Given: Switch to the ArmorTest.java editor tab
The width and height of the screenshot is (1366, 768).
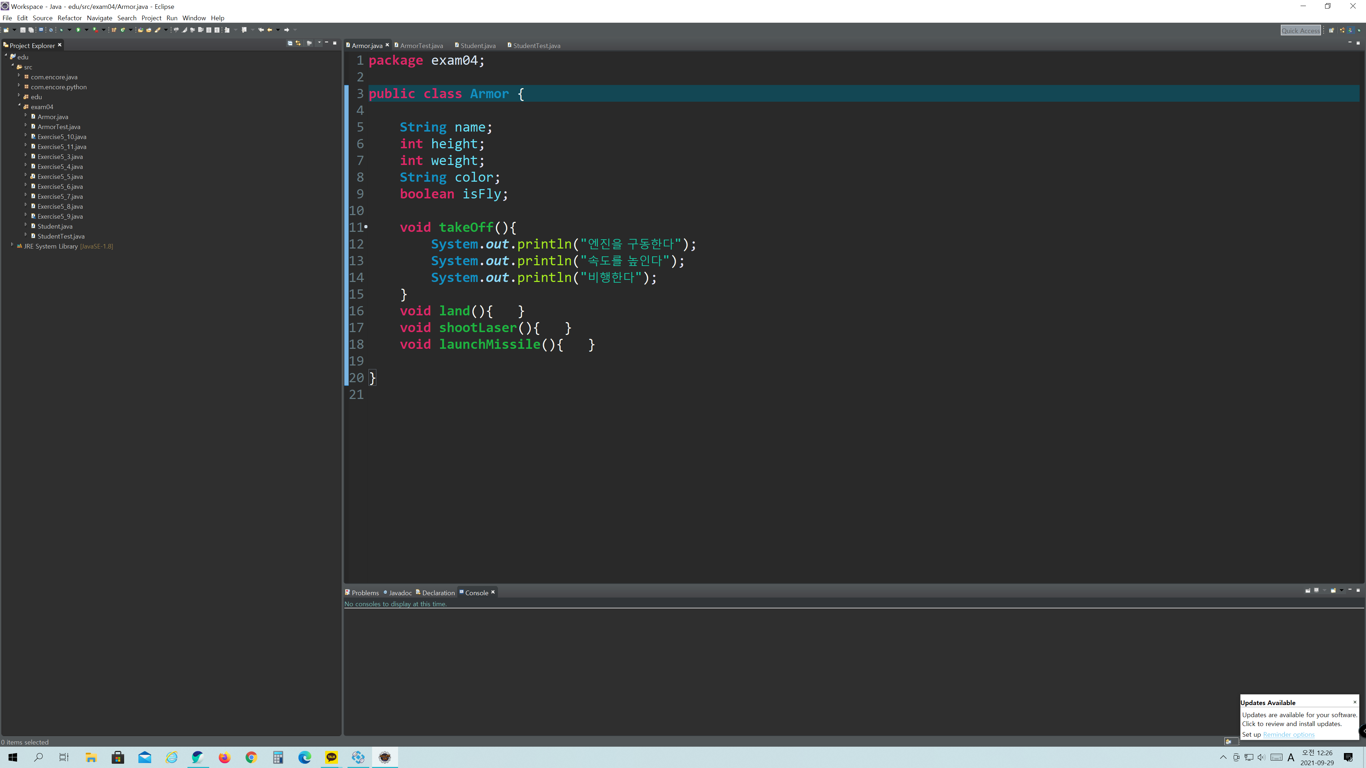Looking at the screenshot, I should click(x=421, y=46).
